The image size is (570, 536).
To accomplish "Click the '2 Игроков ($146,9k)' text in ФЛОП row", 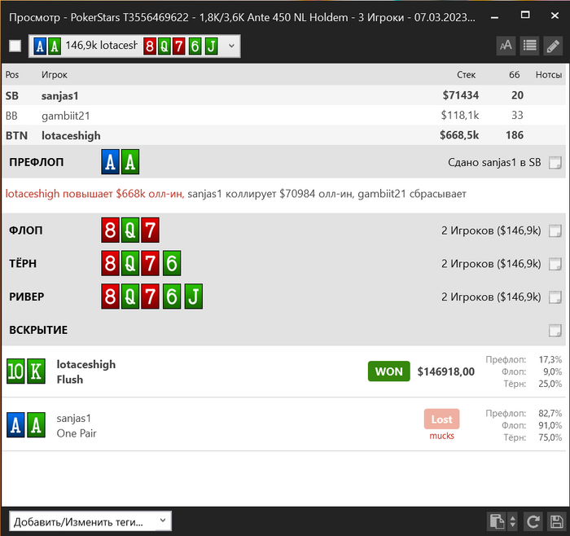I will [491, 231].
